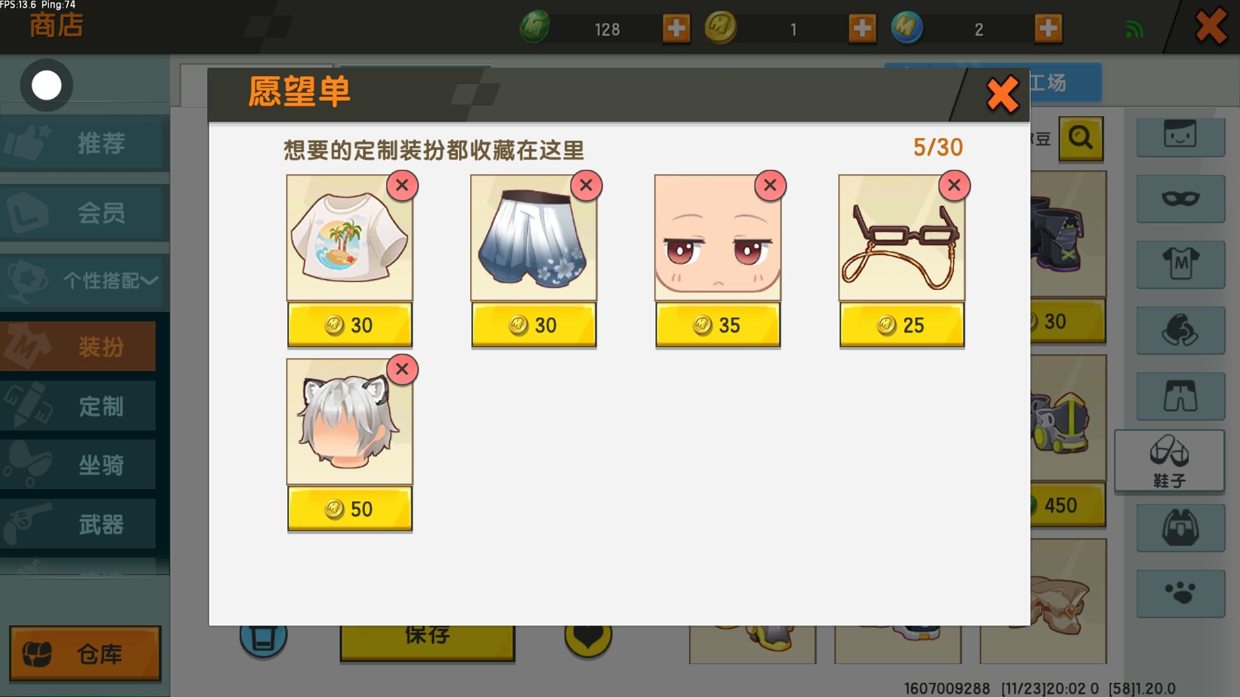The height and width of the screenshot is (697, 1240).
Task: Remove the red-eyed face from wishlist
Action: pyautogui.click(x=770, y=186)
